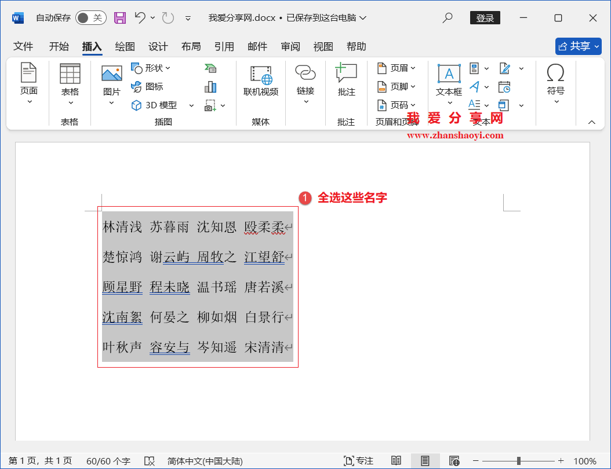Switch to Print Layout view
Image resolution: width=611 pixels, height=469 pixels.
pyautogui.click(x=425, y=461)
